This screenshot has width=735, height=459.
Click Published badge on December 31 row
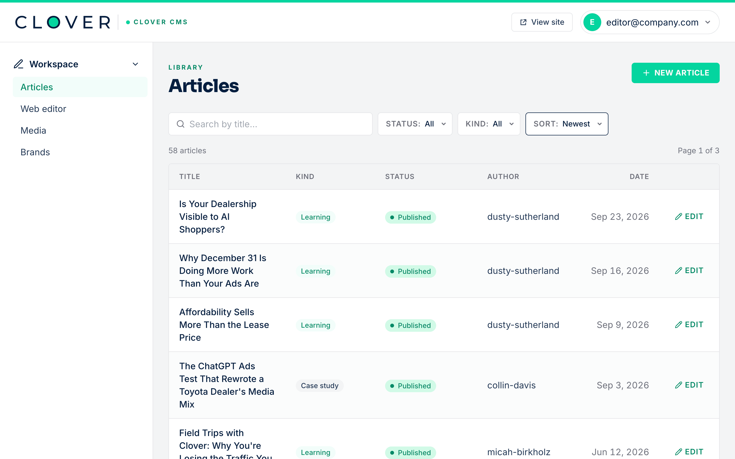410,271
